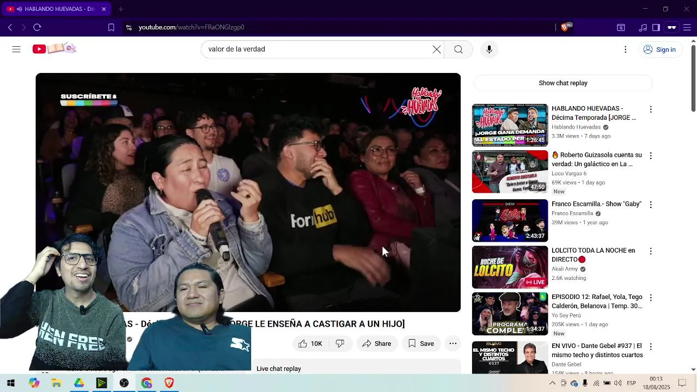Open HABLANDO HUEVADAS Décima Temporada thumbnail
The image size is (697, 392).
[510, 125]
